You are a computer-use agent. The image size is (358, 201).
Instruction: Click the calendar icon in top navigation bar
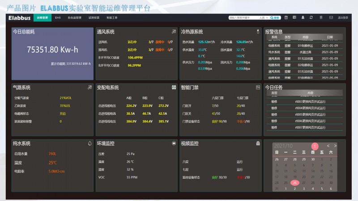pyautogui.click(x=286, y=17)
